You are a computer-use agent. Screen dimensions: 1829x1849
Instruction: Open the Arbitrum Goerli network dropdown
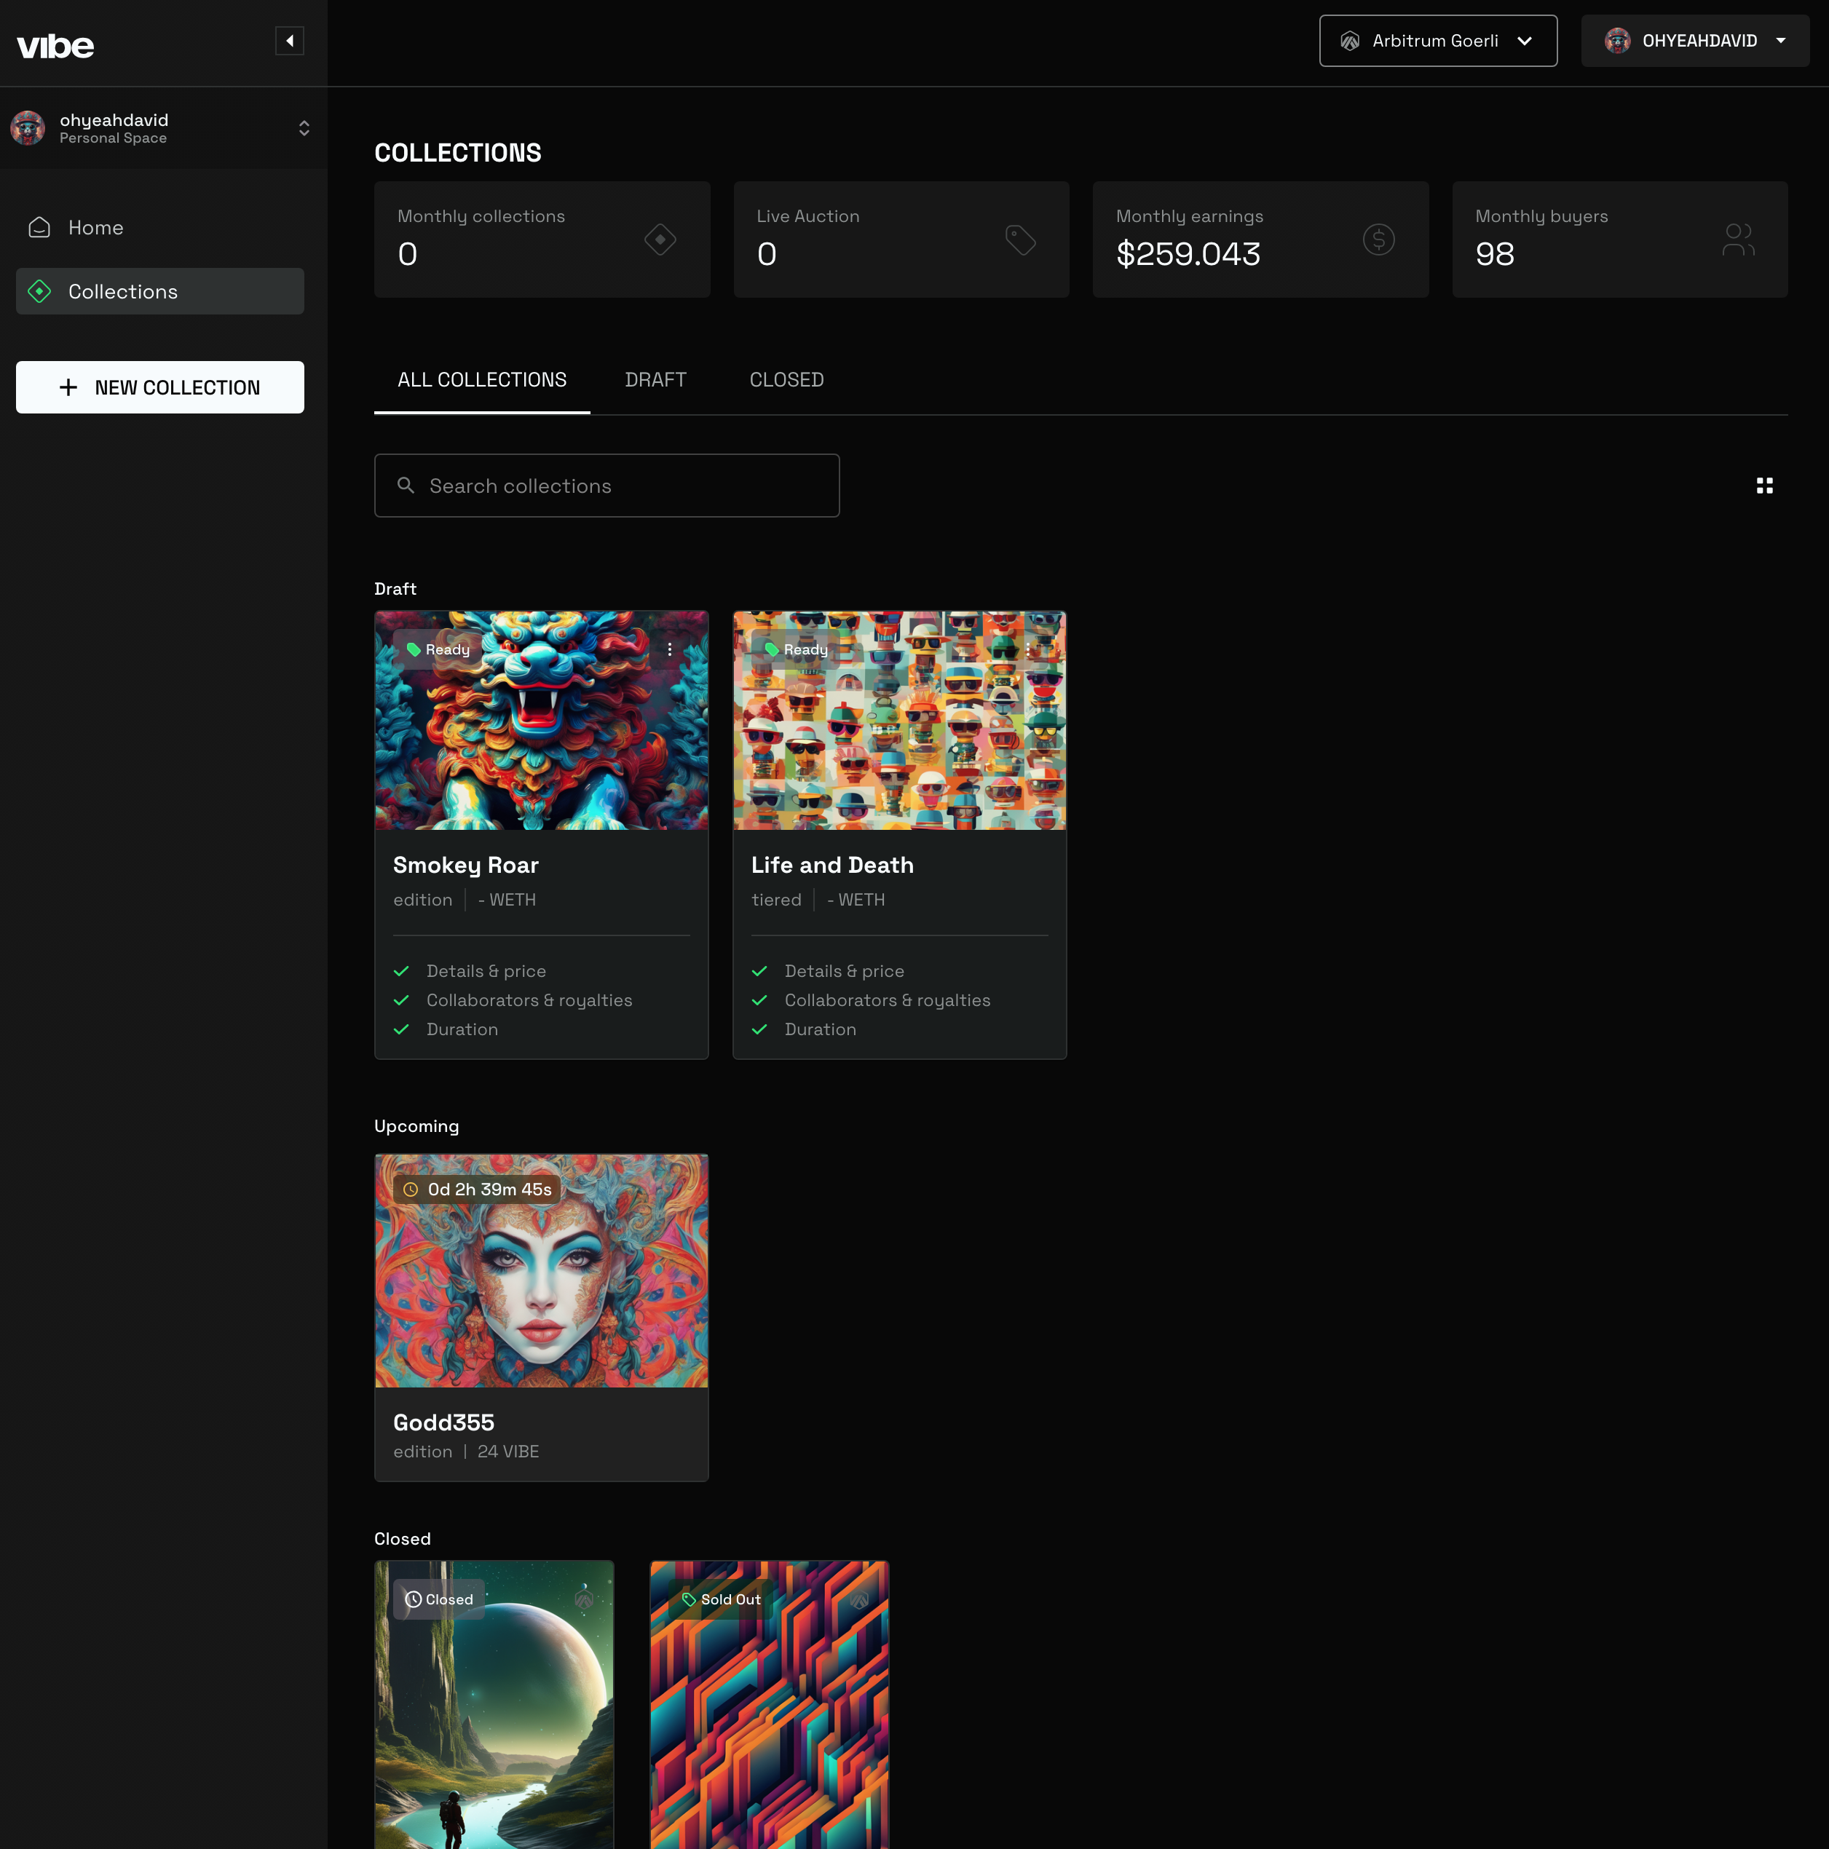1437,41
